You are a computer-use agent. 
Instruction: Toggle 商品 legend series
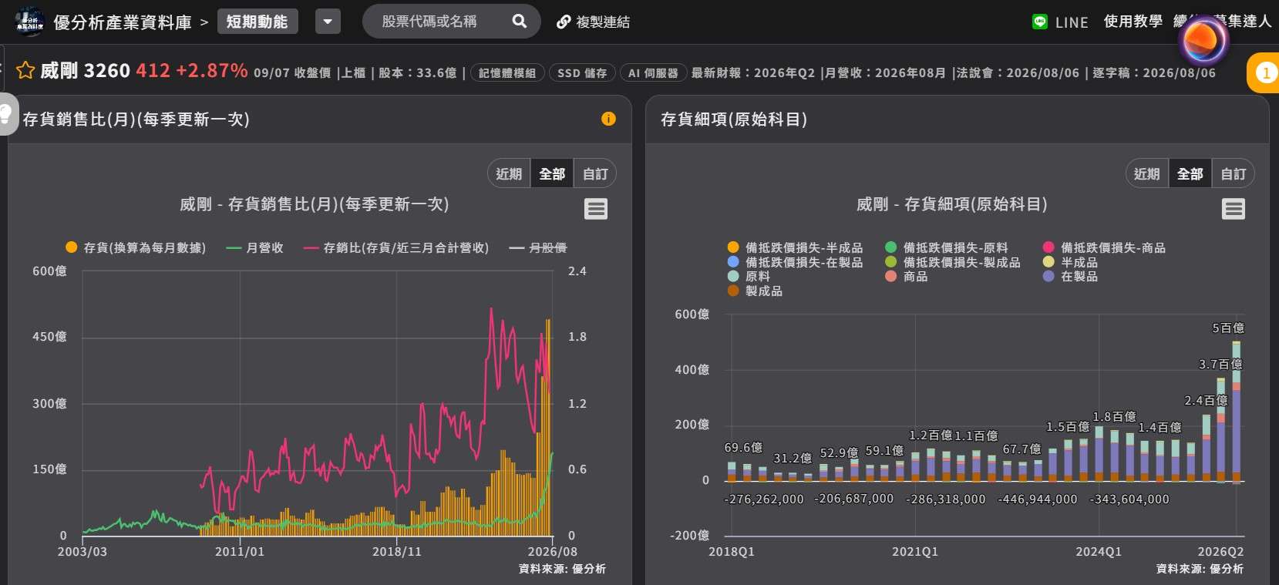pos(906,276)
